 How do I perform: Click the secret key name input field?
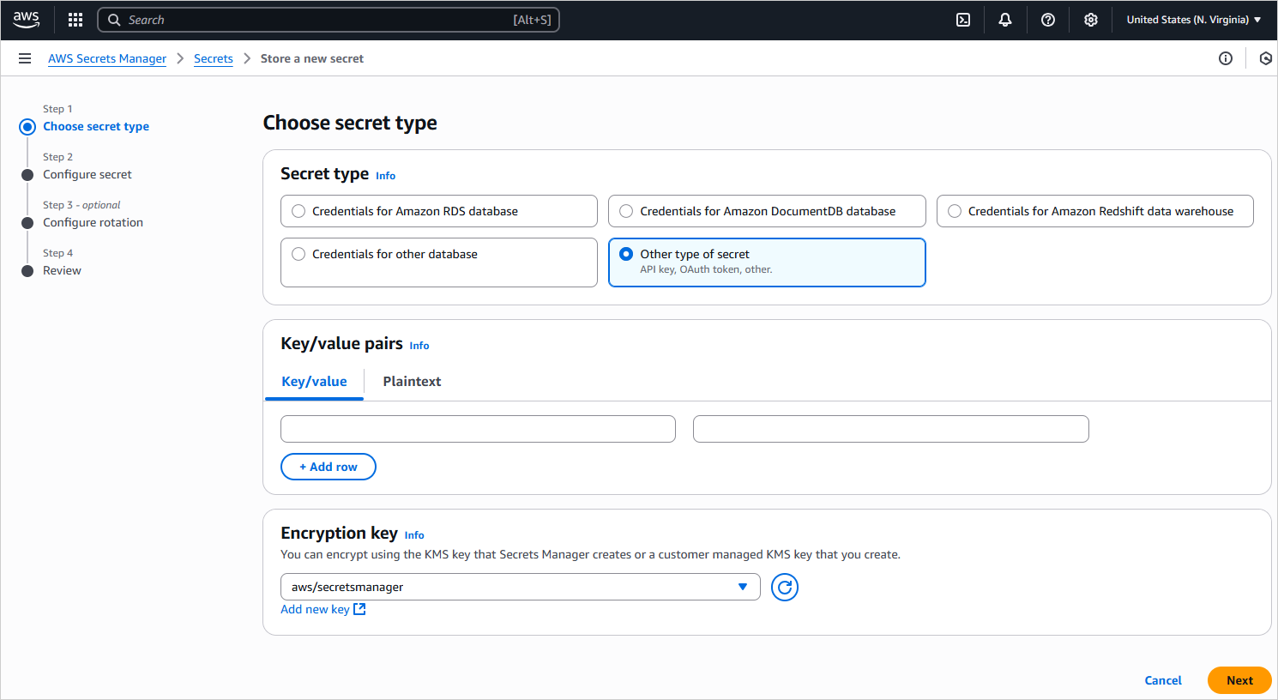pos(478,429)
